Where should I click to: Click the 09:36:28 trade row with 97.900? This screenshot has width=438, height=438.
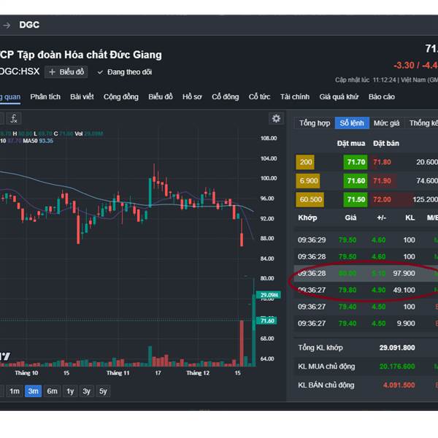click(361, 273)
